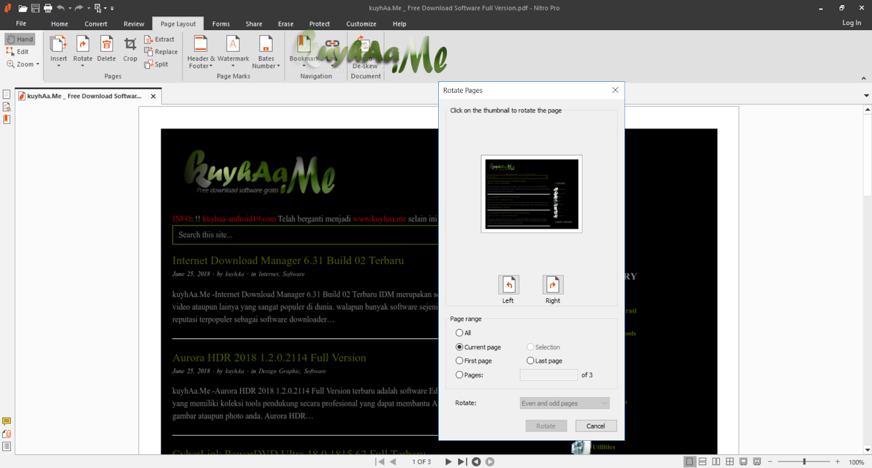Select the Selection radio button
This screenshot has width=872, height=468.
coord(530,347)
